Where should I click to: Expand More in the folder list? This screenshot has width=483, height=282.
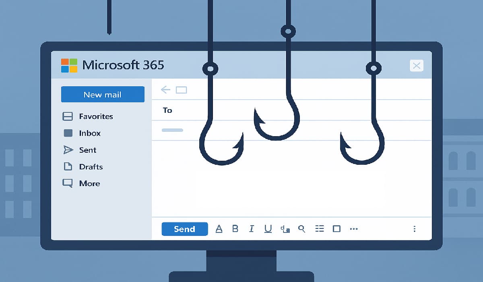click(x=89, y=183)
